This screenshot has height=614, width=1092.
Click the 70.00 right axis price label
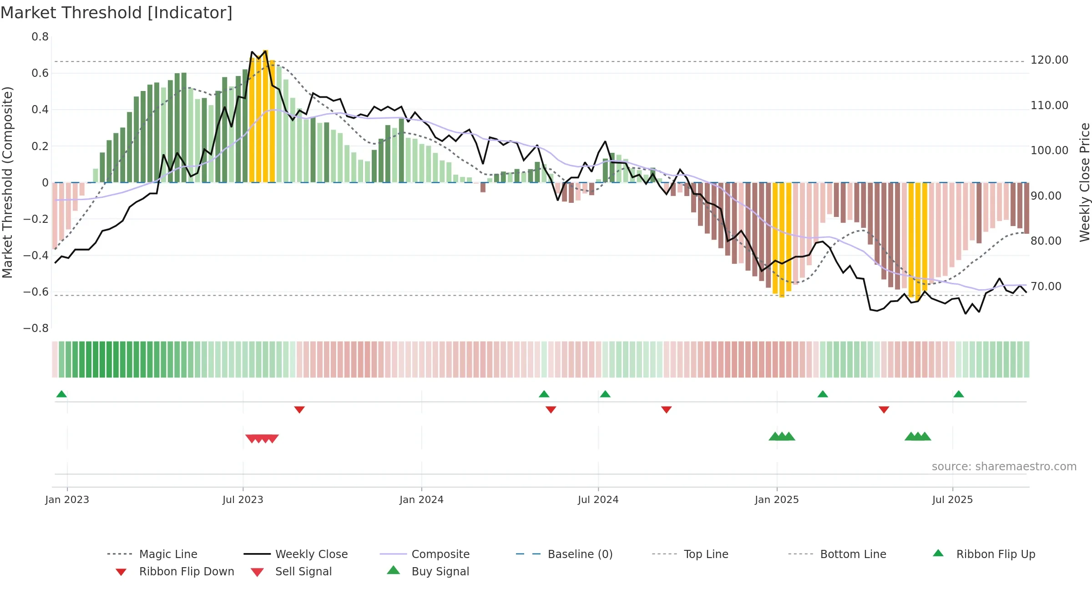coord(1046,287)
